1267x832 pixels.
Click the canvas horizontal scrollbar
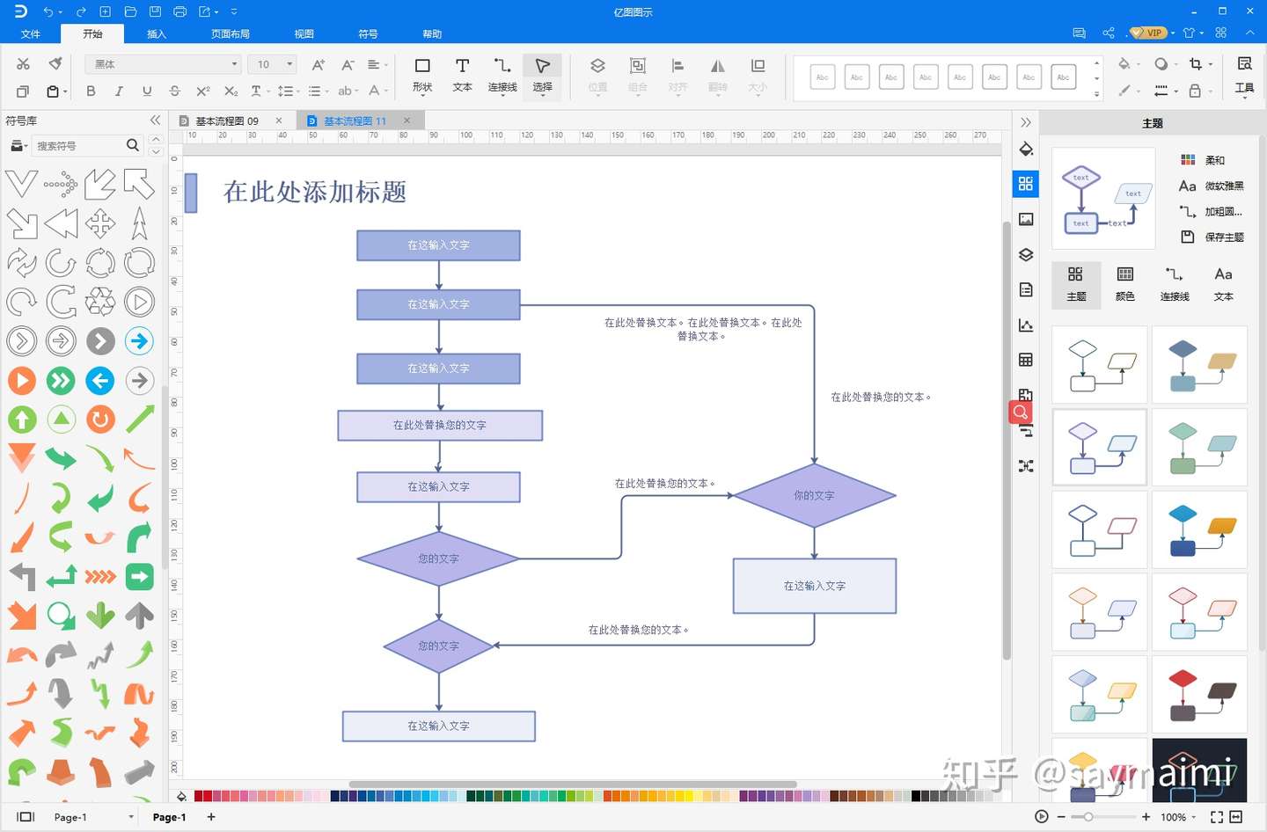[573, 784]
